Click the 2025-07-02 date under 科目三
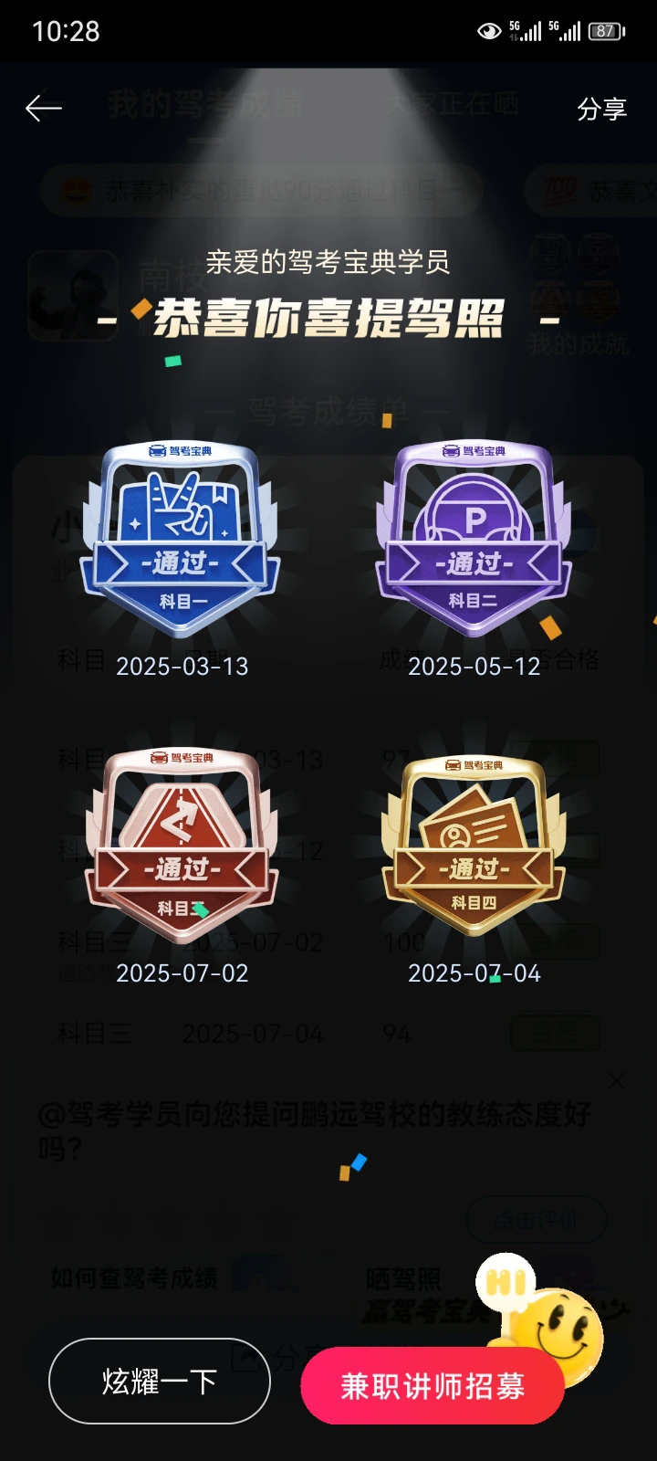 pos(182,973)
